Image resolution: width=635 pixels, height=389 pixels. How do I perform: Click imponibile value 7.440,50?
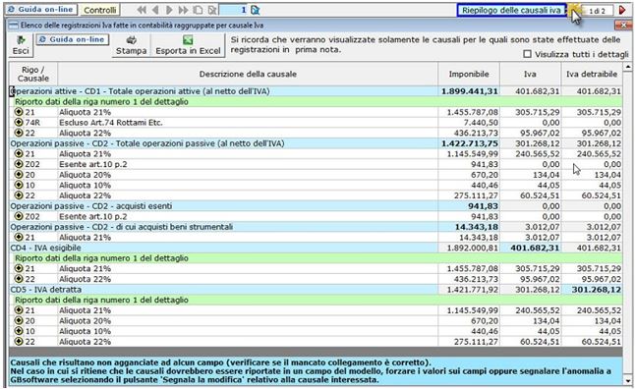pyautogui.click(x=481, y=122)
